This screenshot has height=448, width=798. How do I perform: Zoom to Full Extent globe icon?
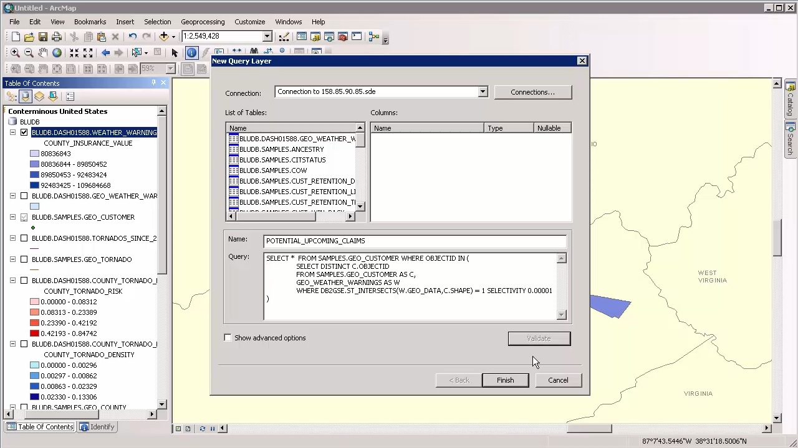[57, 53]
